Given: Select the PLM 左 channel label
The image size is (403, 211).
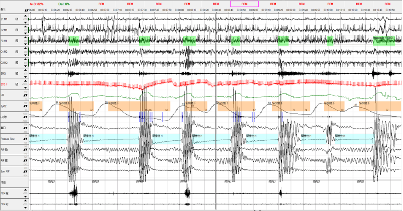Looking at the screenshot, I should click(4, 193).
